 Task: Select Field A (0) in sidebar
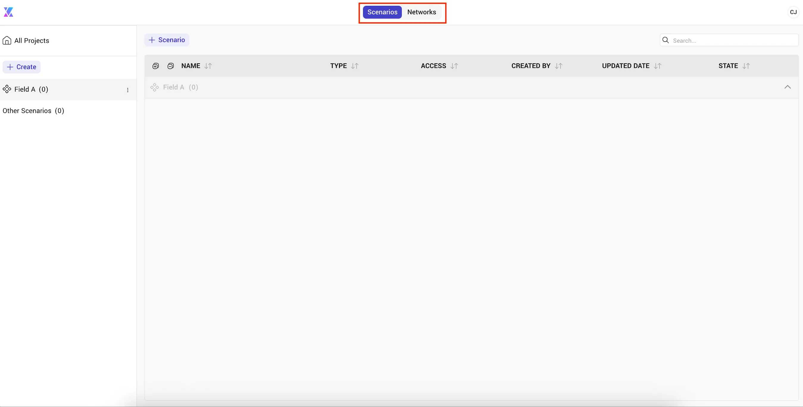(68, 90)
